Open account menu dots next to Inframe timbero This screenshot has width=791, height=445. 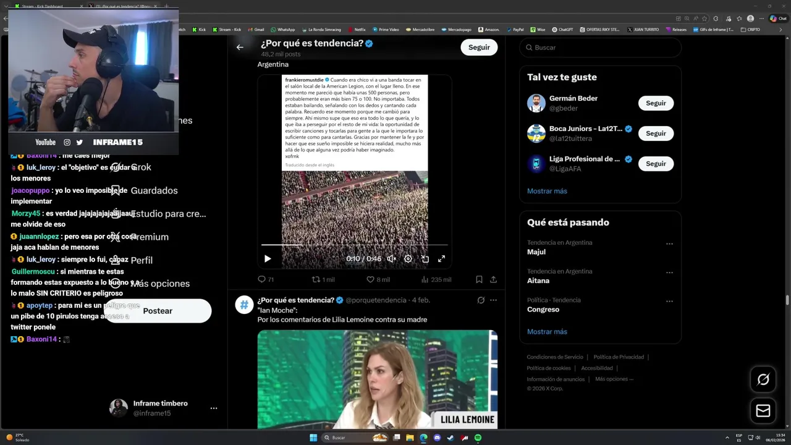point(214,409)
